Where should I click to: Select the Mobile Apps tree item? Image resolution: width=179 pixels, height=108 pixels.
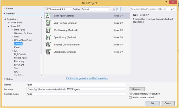[20, 58]
